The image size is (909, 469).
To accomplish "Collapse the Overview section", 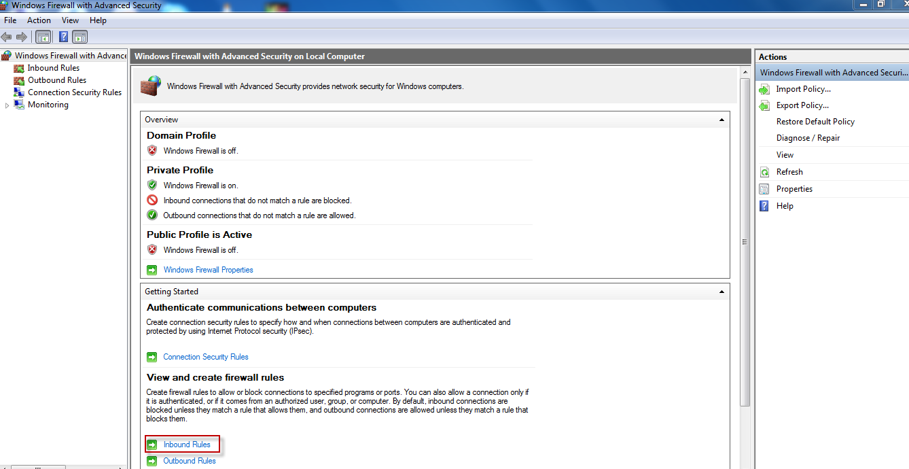I will coord(721,120).
